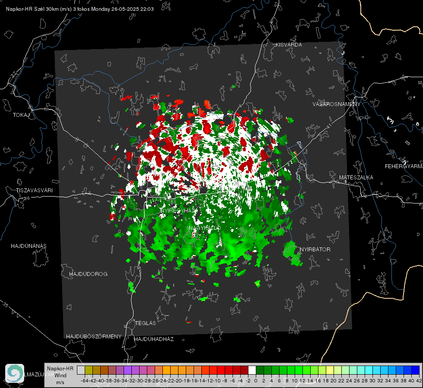Click the NAGYKÁLLÓ label on radar

(x=205, y=228)
